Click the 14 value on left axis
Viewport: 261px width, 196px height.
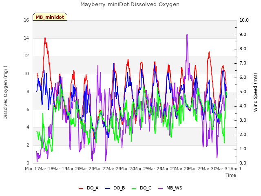26,38
